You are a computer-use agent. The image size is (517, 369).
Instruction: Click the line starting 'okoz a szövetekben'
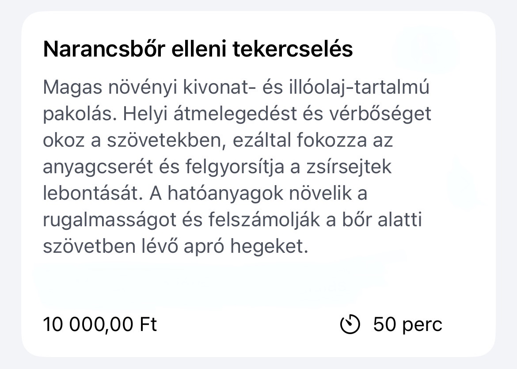pos(218,140)
